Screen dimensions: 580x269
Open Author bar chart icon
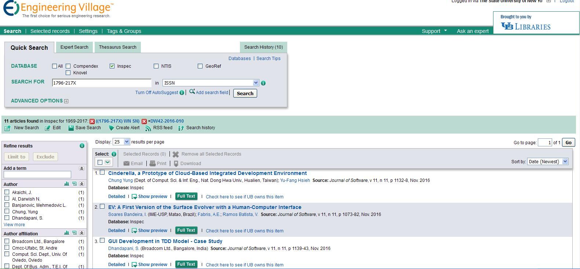(66, 184)
